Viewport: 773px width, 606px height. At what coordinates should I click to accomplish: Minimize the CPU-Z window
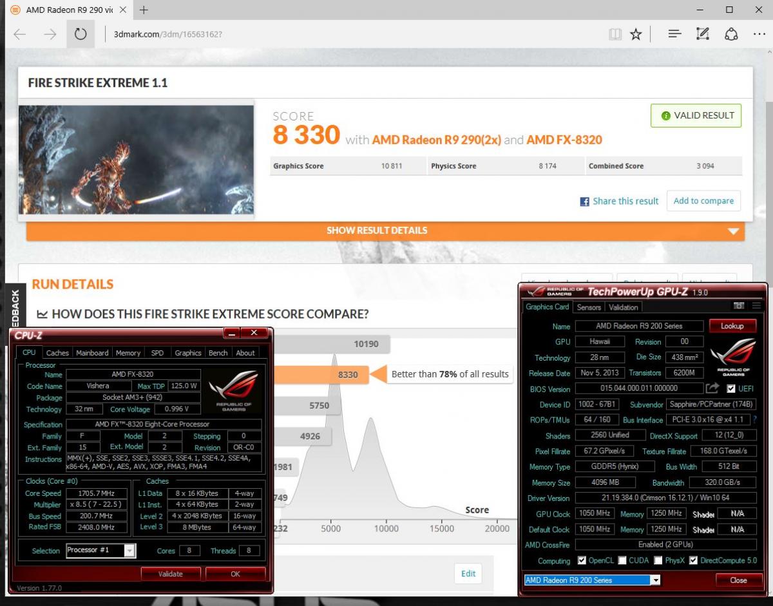click(232, 333)
